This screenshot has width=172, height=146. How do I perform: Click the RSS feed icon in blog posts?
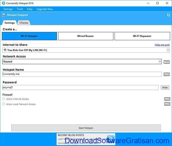111,138
